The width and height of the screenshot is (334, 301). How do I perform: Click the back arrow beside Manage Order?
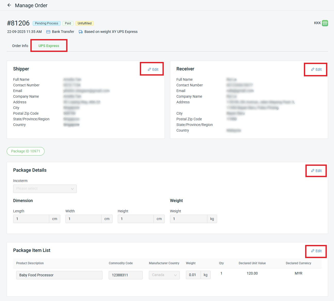tap(9, 5)
